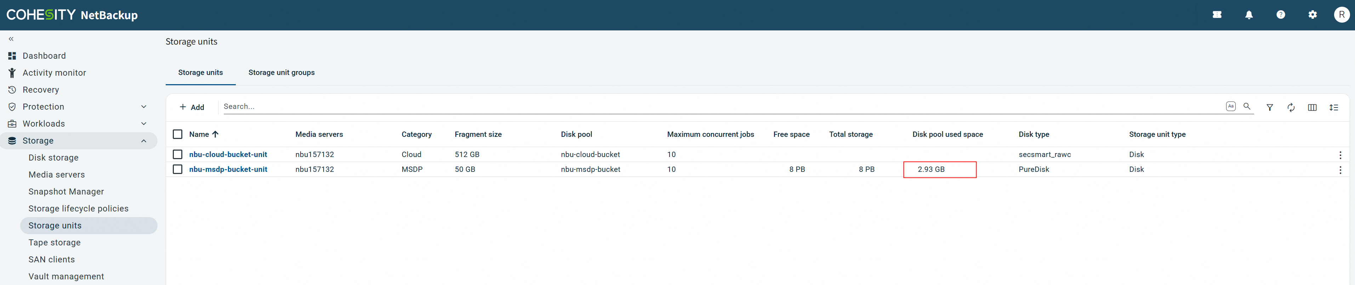Refresh the storage units table
The image size is (1355, 285).
pyautogui.click(x=1291, y=107)
